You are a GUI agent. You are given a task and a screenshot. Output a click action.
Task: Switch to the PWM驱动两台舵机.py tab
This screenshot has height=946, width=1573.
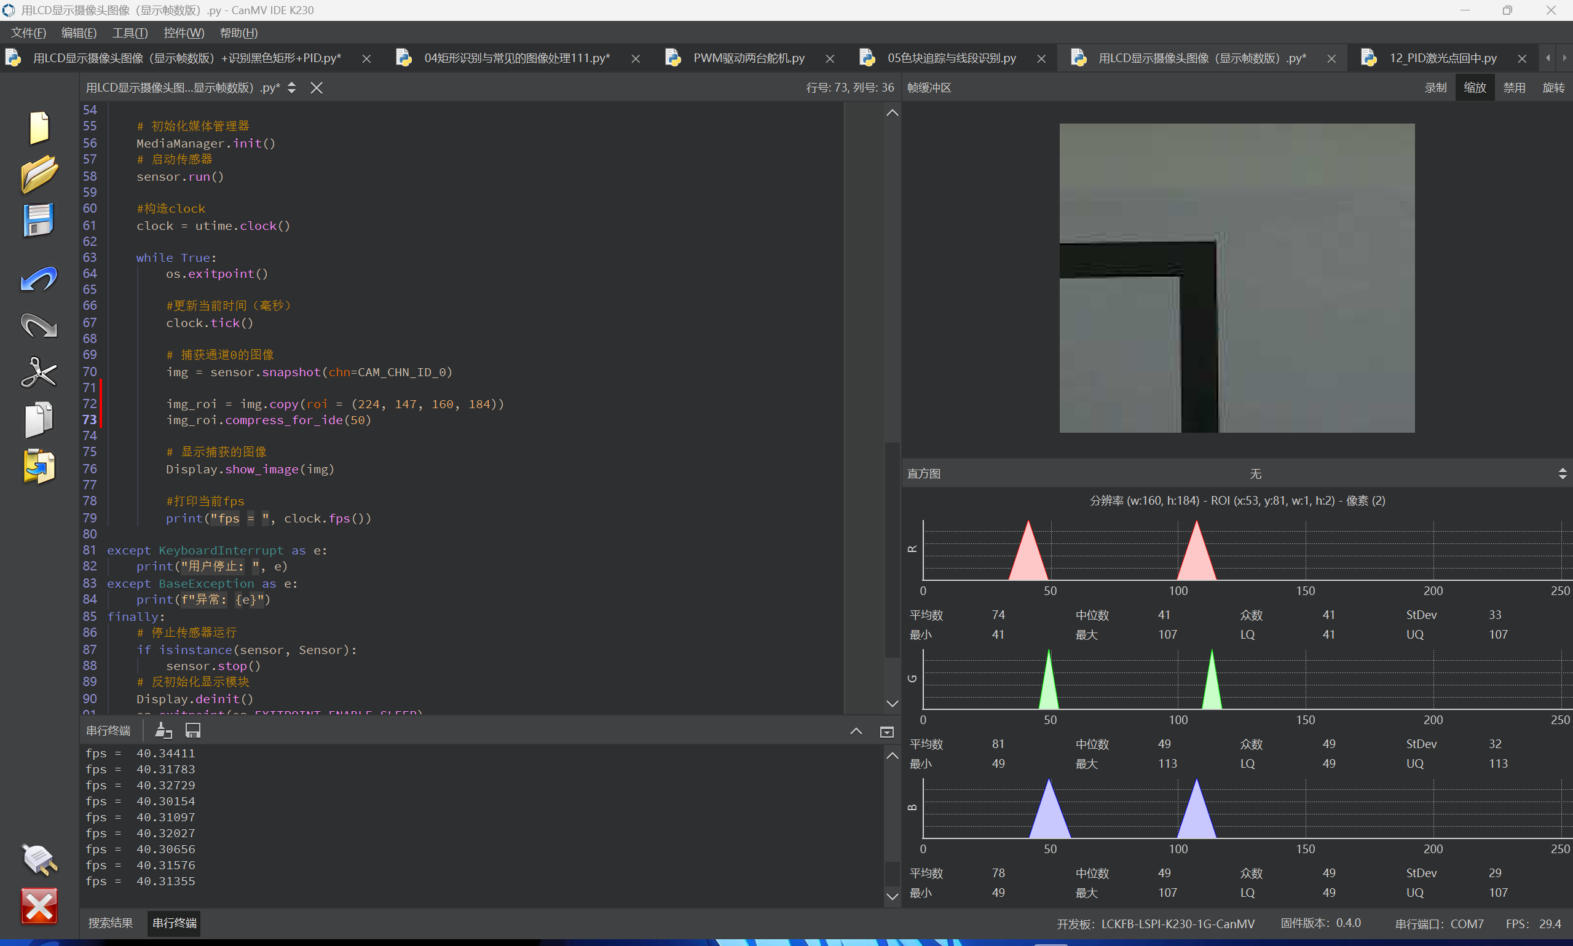point(748,58)
